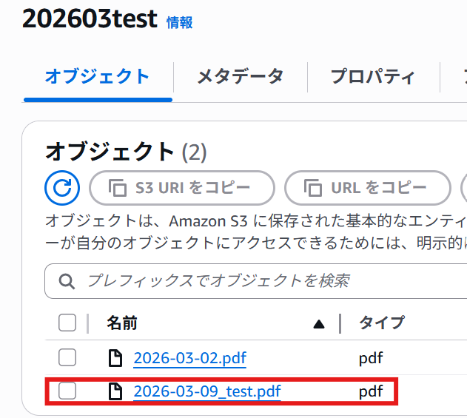The height and width of the screenshot is (418, 467).
Task: Focus the プレフィックス object search field
Action: click(x=256, y=281)
